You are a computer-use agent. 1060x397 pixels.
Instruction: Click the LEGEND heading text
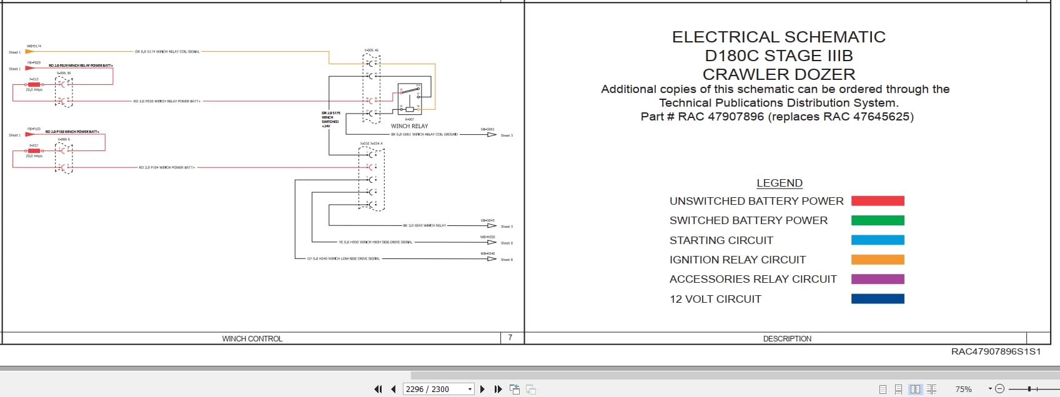(780, 183)
